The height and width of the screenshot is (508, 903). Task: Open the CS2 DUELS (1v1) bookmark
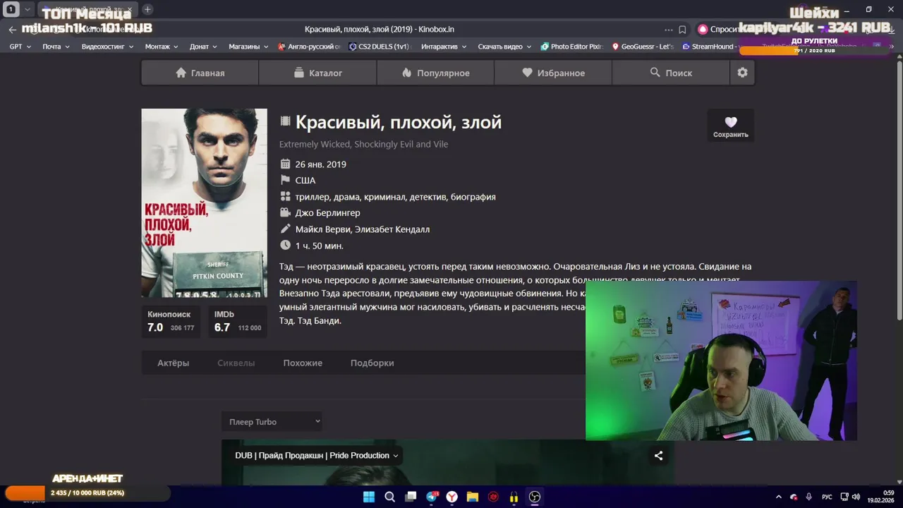click(x=380, y=47)
